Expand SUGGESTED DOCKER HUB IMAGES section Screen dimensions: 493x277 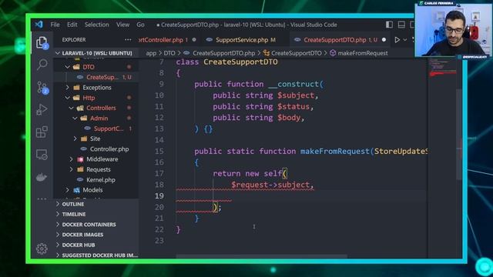(100, 255)
